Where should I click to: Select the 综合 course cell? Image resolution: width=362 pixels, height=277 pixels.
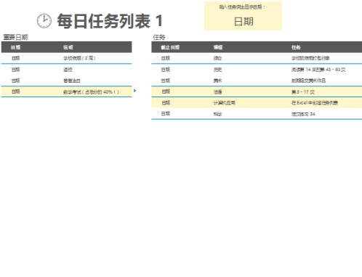point(217,58)
